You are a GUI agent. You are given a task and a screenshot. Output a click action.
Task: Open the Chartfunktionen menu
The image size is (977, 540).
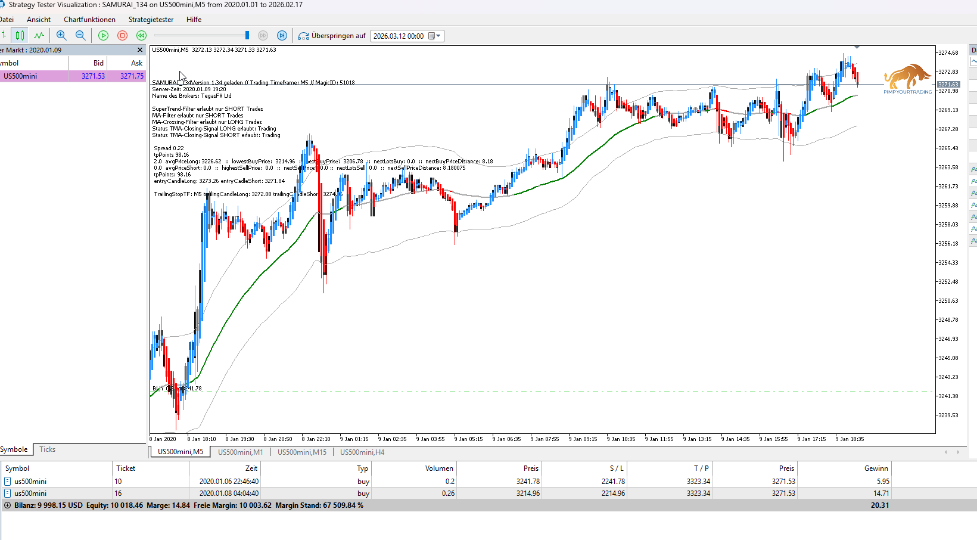pos(89,20)
